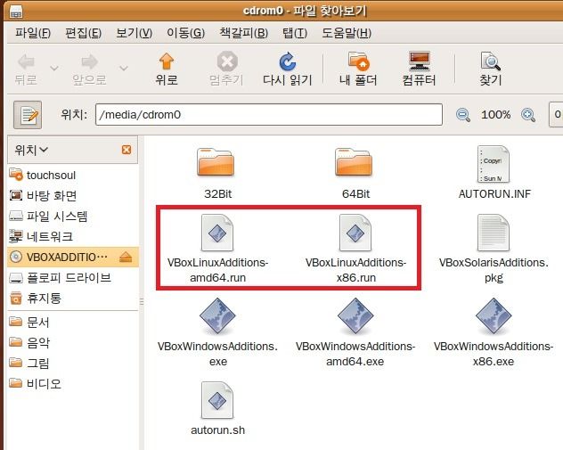Viewport: 563px width, 450px height.
Task: Open the 편집(E) menu
Action: pos(84,33)
